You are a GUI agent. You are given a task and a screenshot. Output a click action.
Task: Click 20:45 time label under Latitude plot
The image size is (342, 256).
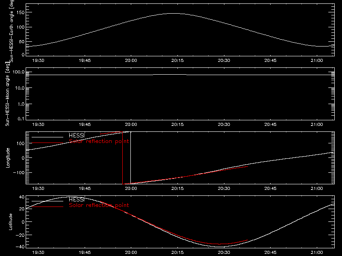coord(270,253)
